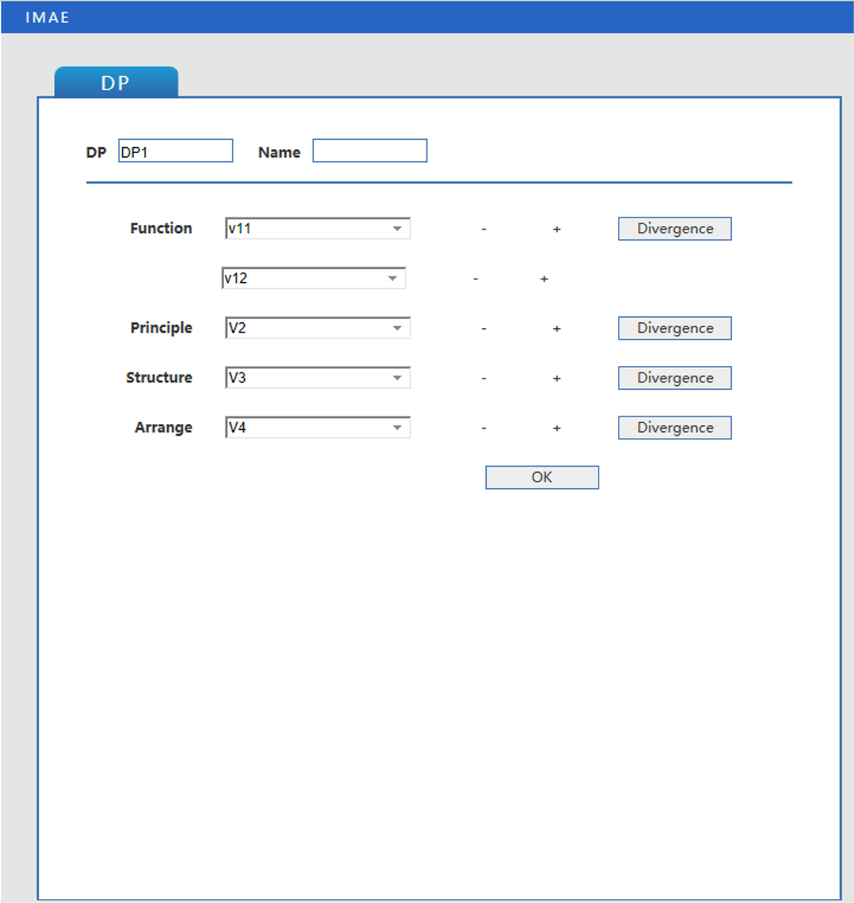Screen dimensions: 854x903
Task: Hit the minus icon in the Structure row
Action: pos(483,379)
